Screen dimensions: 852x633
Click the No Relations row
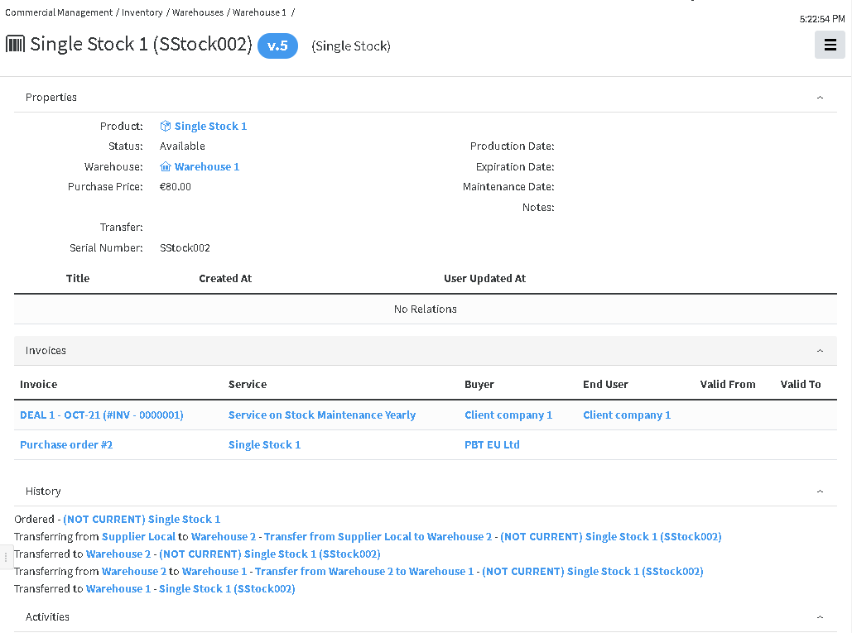(x=426, y=309)
